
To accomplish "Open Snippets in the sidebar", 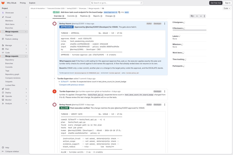I will point(14,82).
